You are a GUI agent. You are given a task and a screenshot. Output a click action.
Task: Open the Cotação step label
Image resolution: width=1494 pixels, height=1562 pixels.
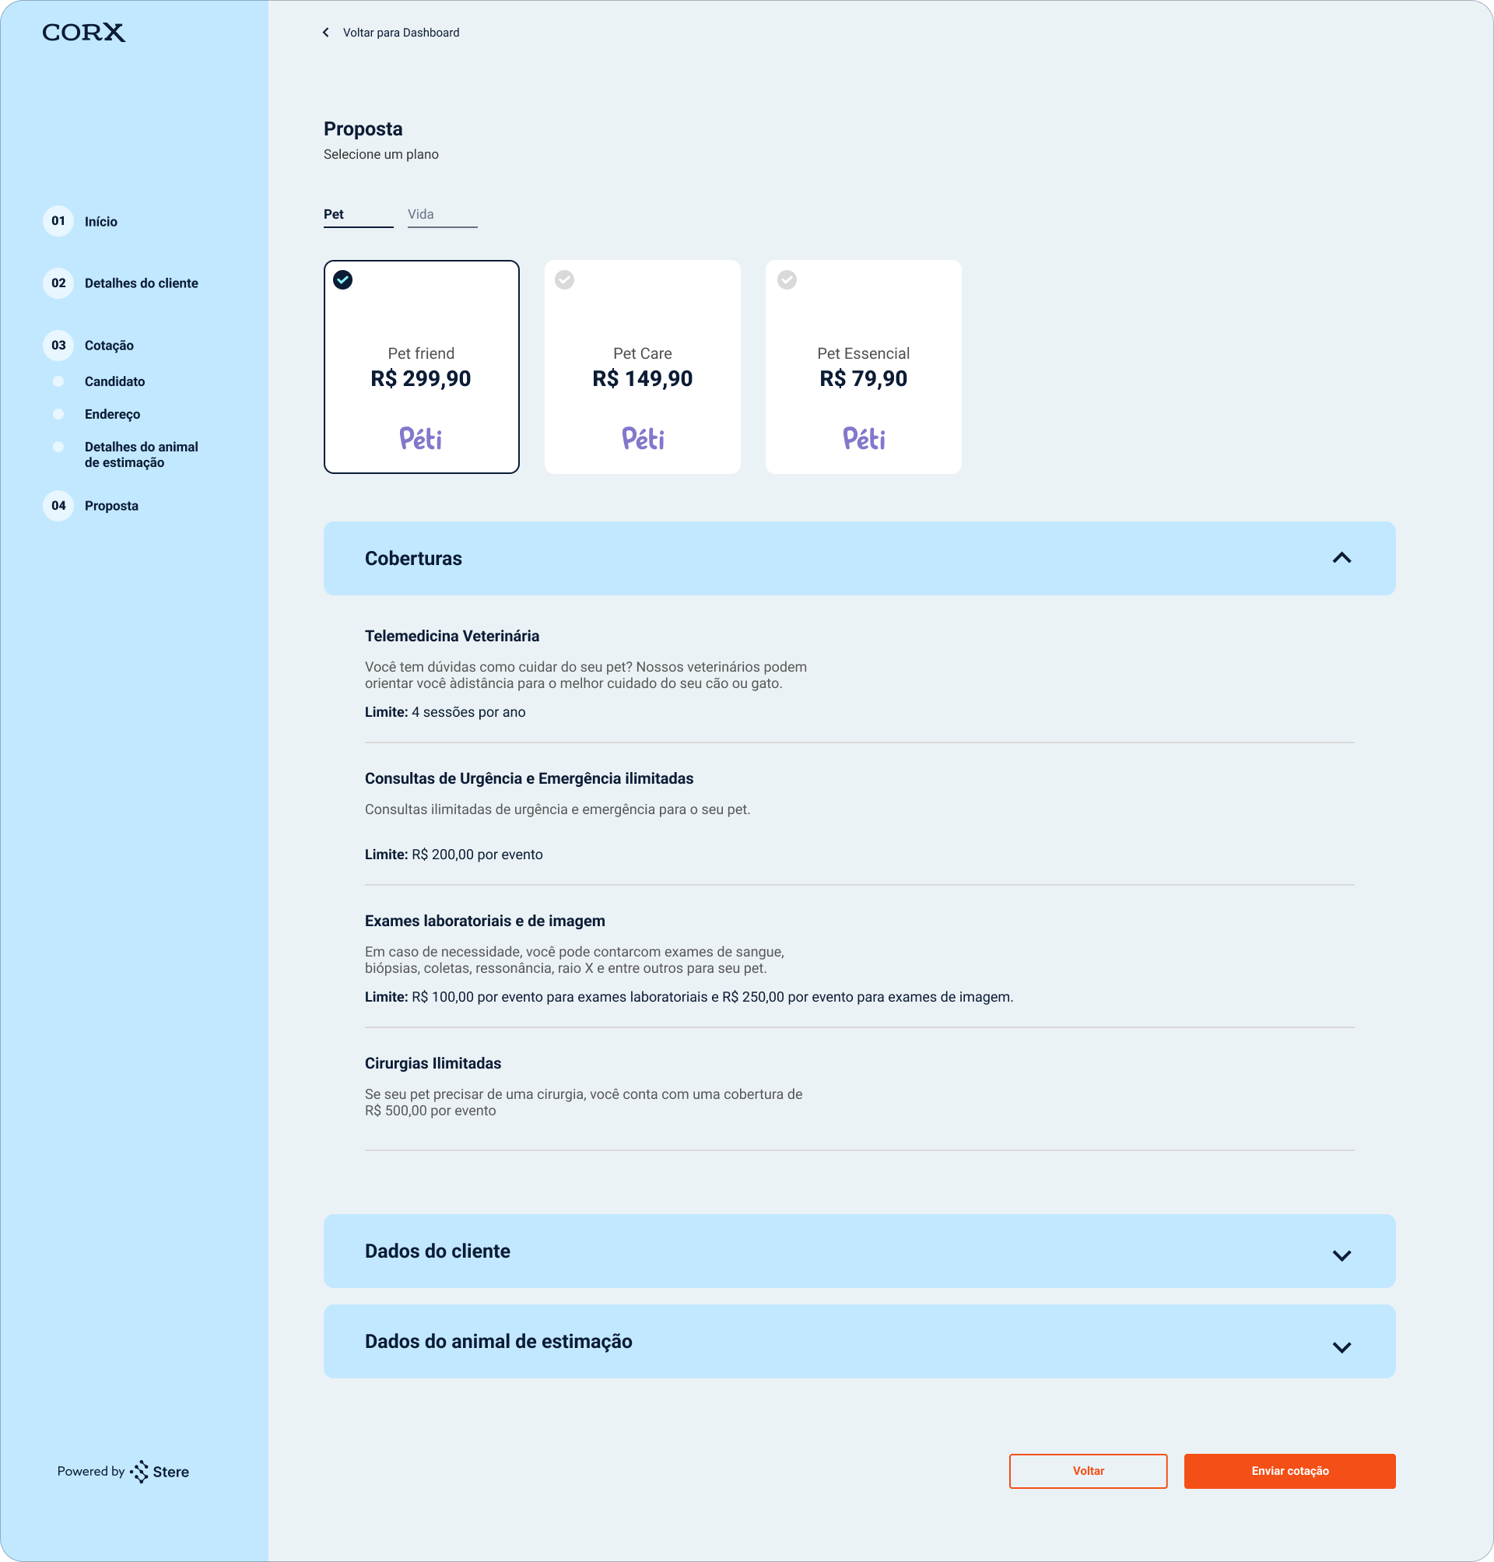click(x=109, y=346)
